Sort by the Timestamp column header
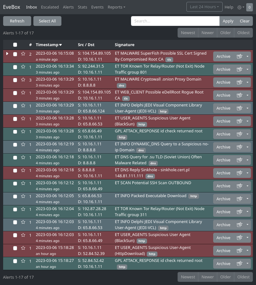 pyautogui.click(x=49, y=45)
